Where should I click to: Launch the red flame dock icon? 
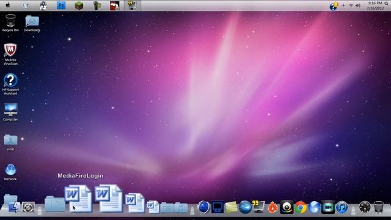[x=273, y=208]
